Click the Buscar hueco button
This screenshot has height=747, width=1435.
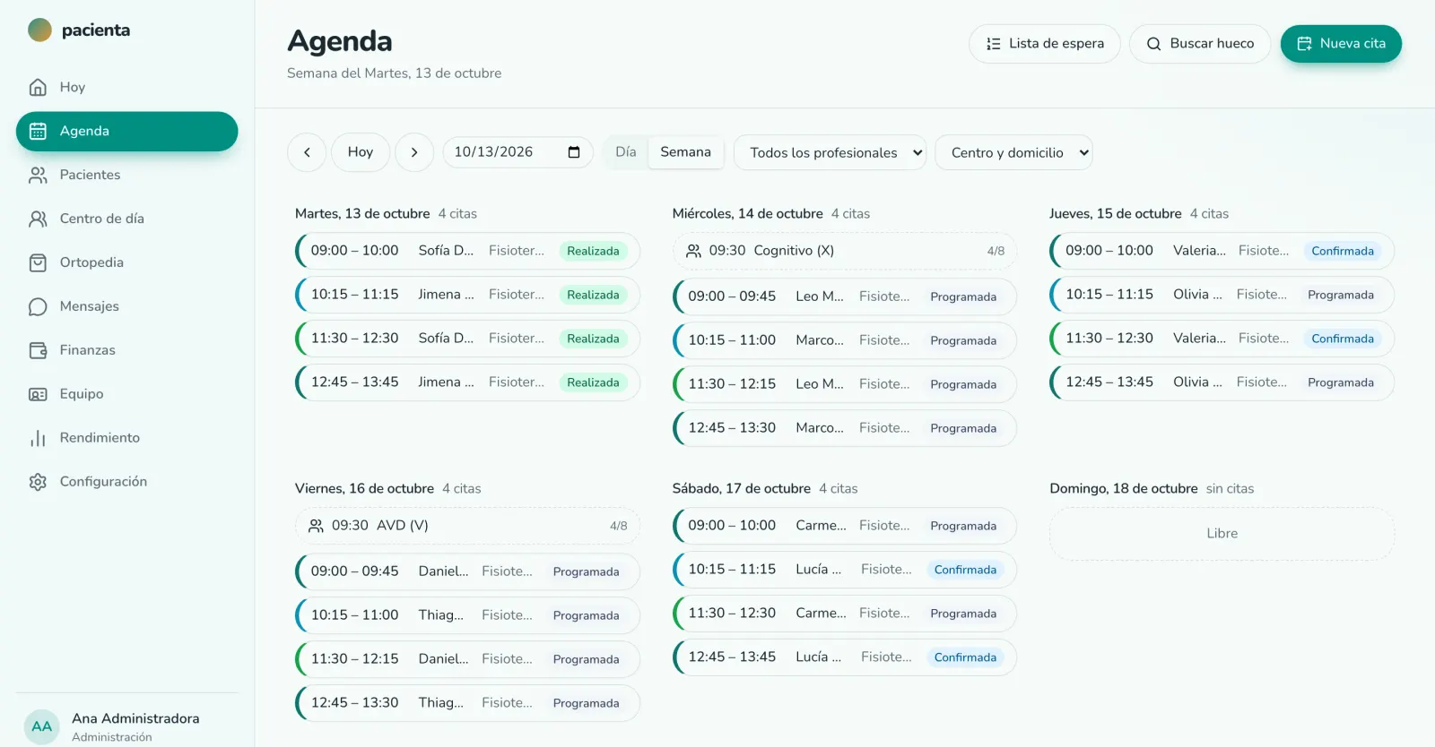1200,44
